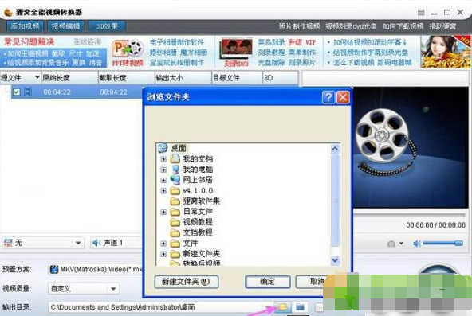This screenshot has height=316, width=472.
Task: Click the 输出大小 column header
Action: 183,78
